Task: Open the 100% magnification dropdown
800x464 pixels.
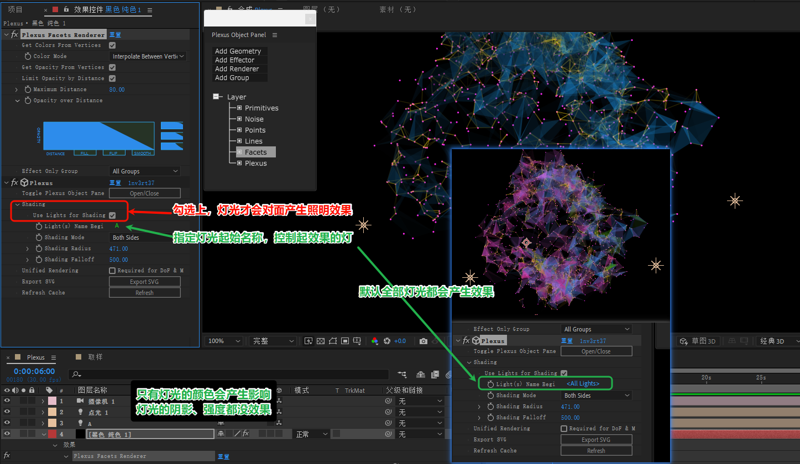Action: point(223,341)
